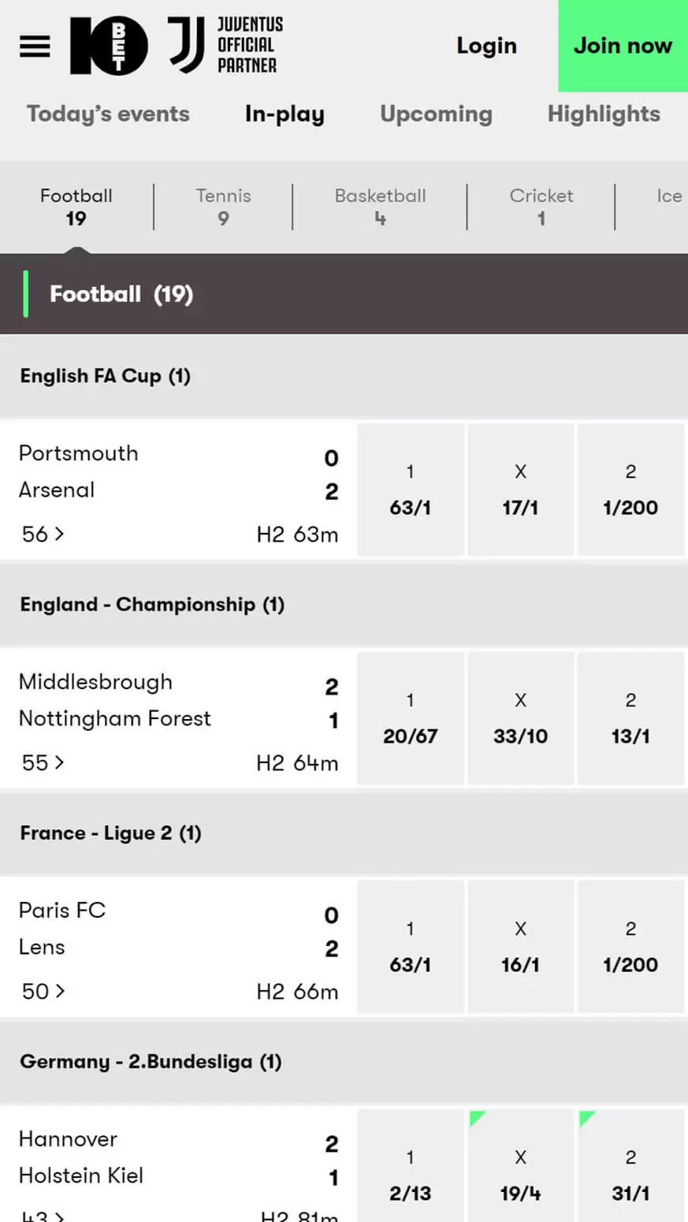This screenshot has height=1222, width=688.
Task: Open the Upcoming tab
Action: pos(436,114)
